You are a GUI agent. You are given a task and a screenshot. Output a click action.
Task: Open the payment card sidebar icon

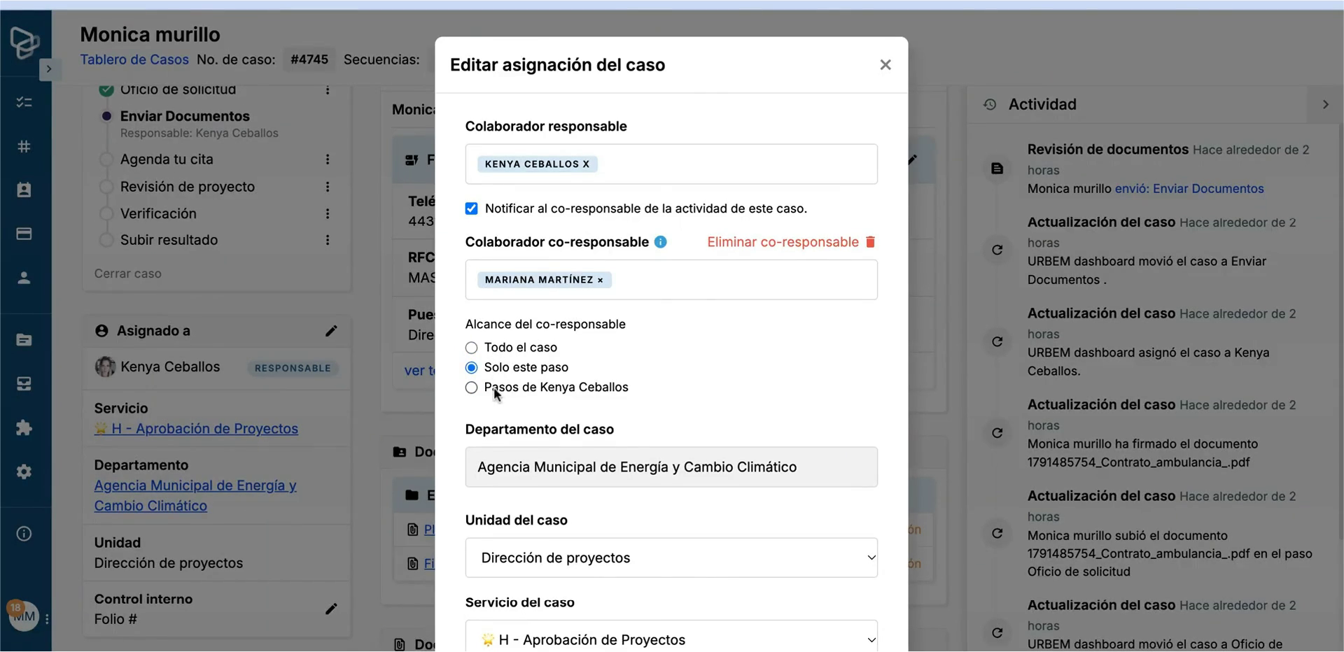(24, 234)
